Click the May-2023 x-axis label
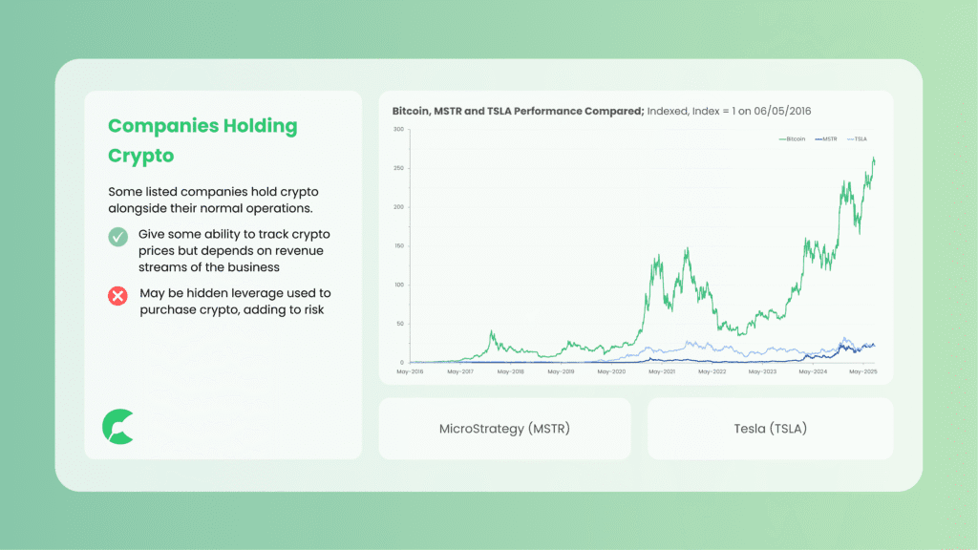Screen dimensions: 978x550 pyautogui.click(x=762, y=371)
